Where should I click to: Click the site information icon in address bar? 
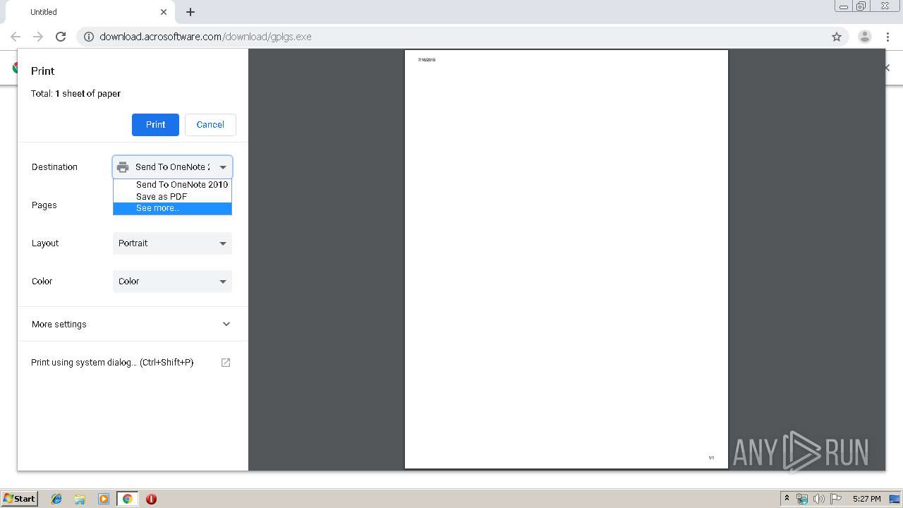coord(89,37)
